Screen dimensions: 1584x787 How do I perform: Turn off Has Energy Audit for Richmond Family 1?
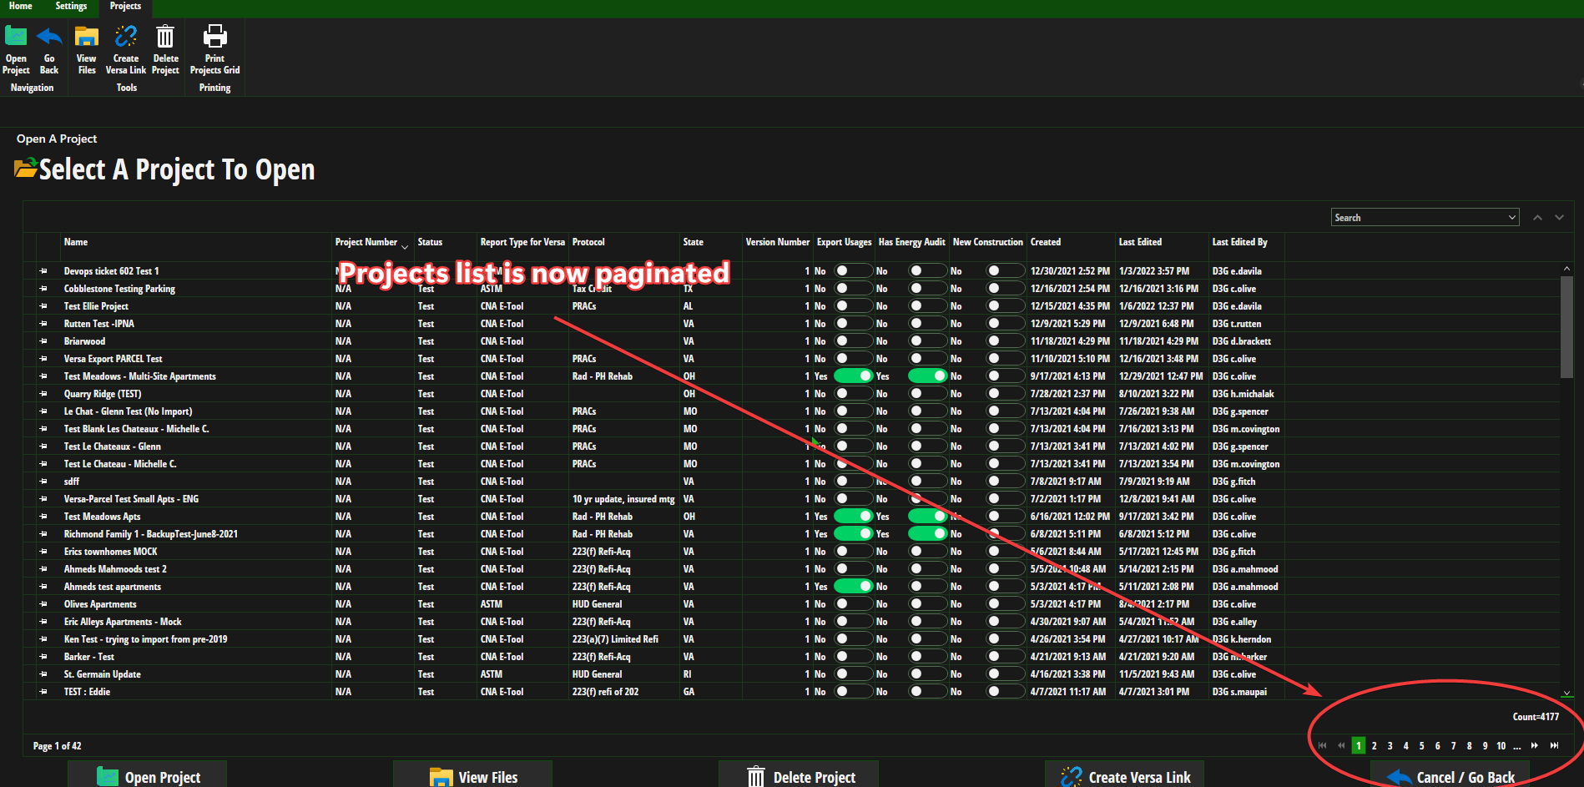928,533
